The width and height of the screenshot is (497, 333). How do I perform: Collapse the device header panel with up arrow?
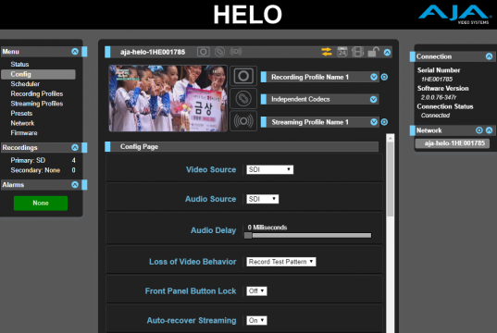[387, 53]
